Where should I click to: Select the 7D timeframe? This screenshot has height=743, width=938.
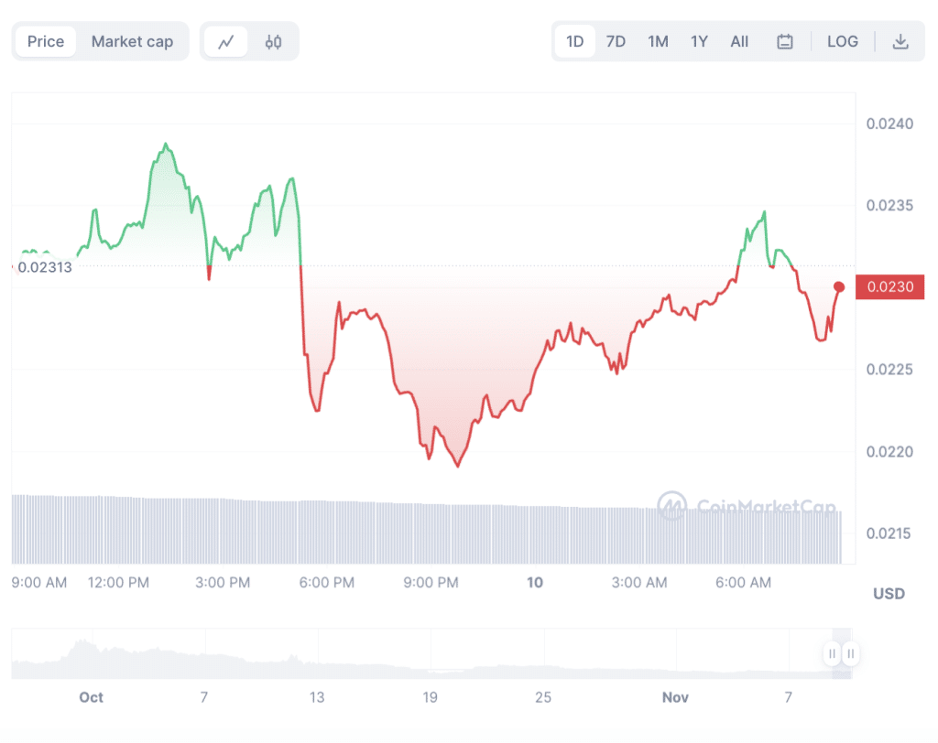tap(616, 41)
